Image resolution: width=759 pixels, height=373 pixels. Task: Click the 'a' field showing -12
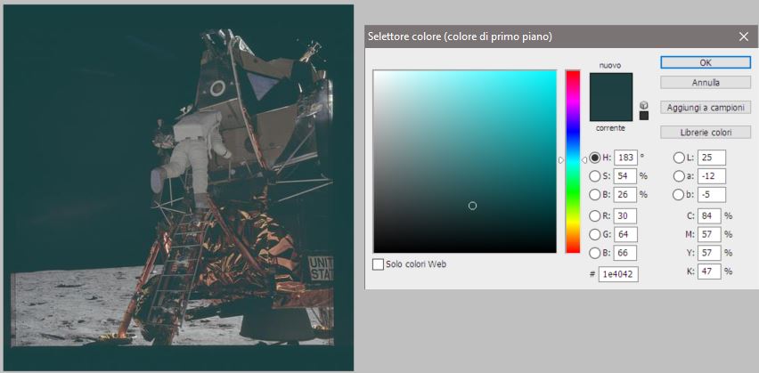[712, 176]
